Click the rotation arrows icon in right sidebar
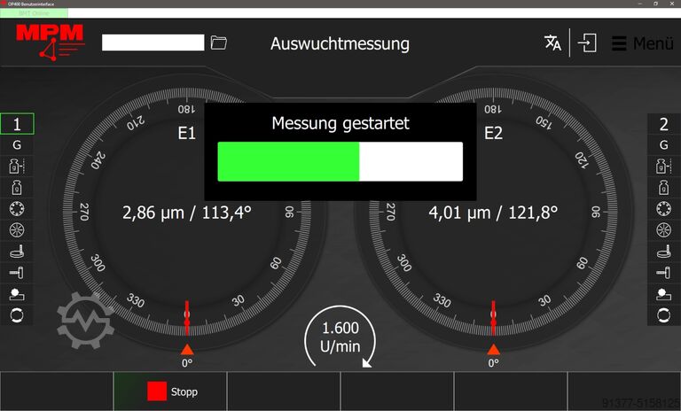 click(663, 314)
